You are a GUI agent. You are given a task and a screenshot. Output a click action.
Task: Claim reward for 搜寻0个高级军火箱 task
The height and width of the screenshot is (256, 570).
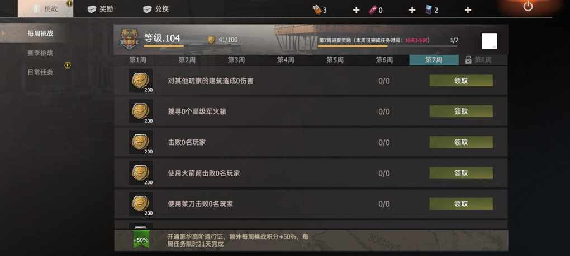point(461,112)
